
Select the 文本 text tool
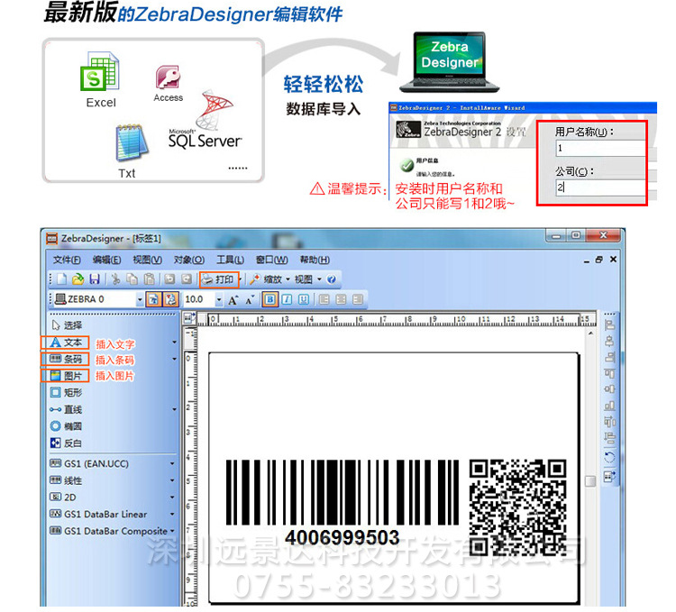pyautogui.click(x=65, y=343)
